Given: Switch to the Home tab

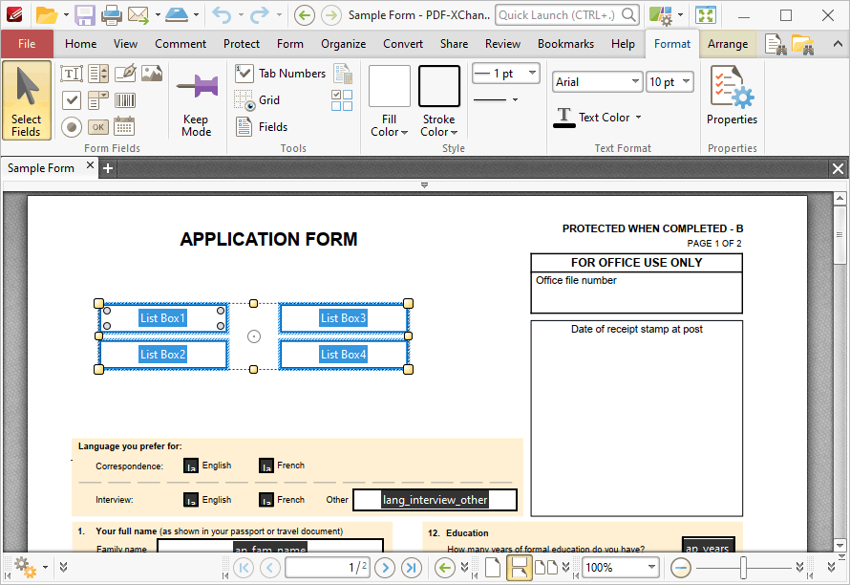Looking at the screenshot, I should 81,44.
